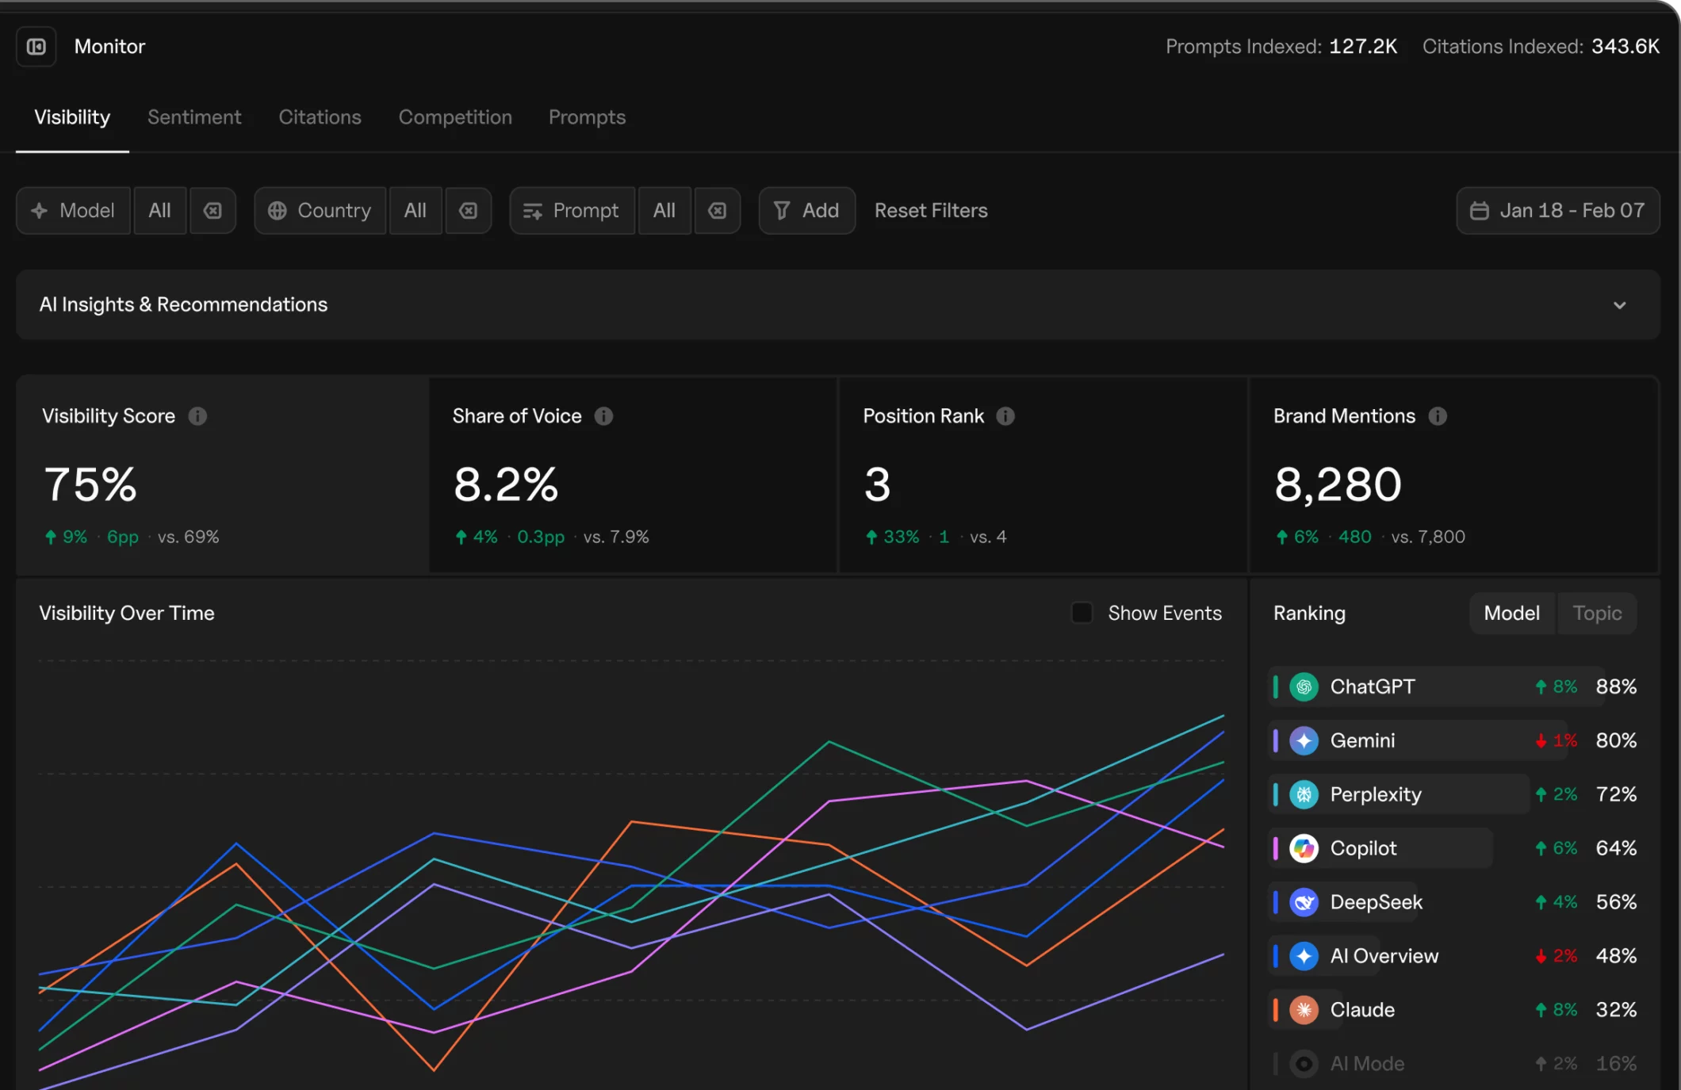
Task: Open the Country filter's All dropdown
Action: [x=415, y=210]
